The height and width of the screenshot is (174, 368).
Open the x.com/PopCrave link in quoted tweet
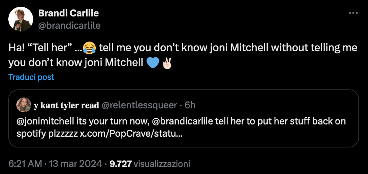tap(131, 134)
